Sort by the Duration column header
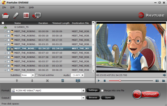 click(45, 23)
